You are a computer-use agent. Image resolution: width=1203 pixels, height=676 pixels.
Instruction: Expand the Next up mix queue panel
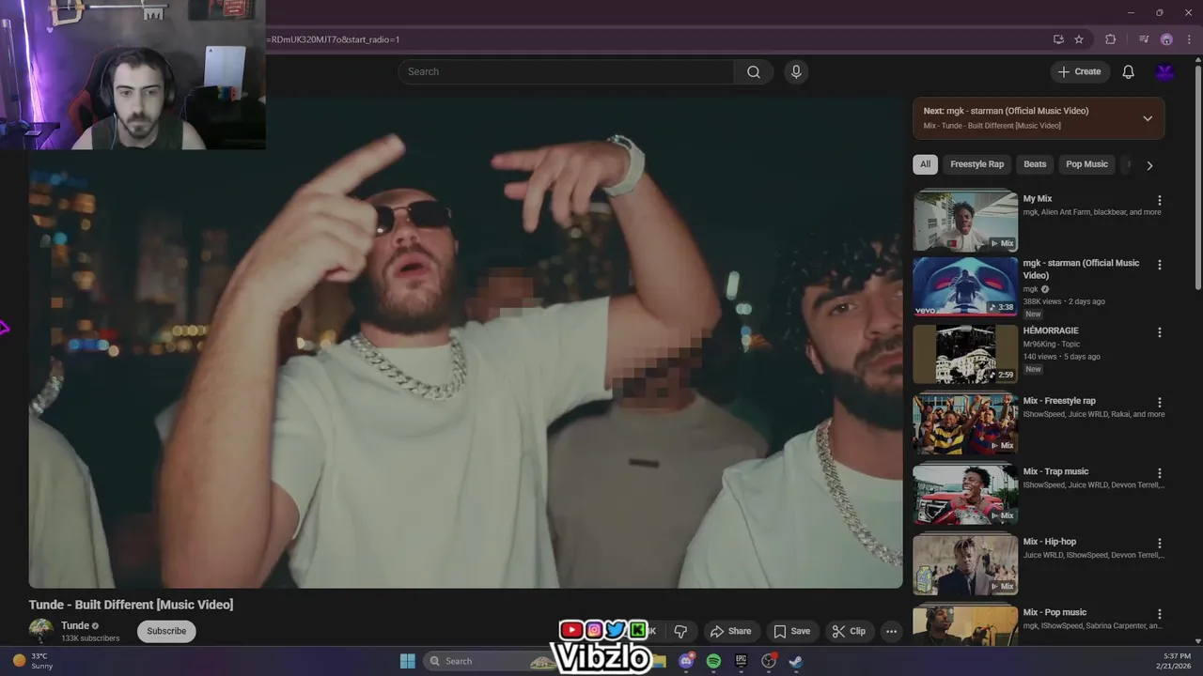1147,118
